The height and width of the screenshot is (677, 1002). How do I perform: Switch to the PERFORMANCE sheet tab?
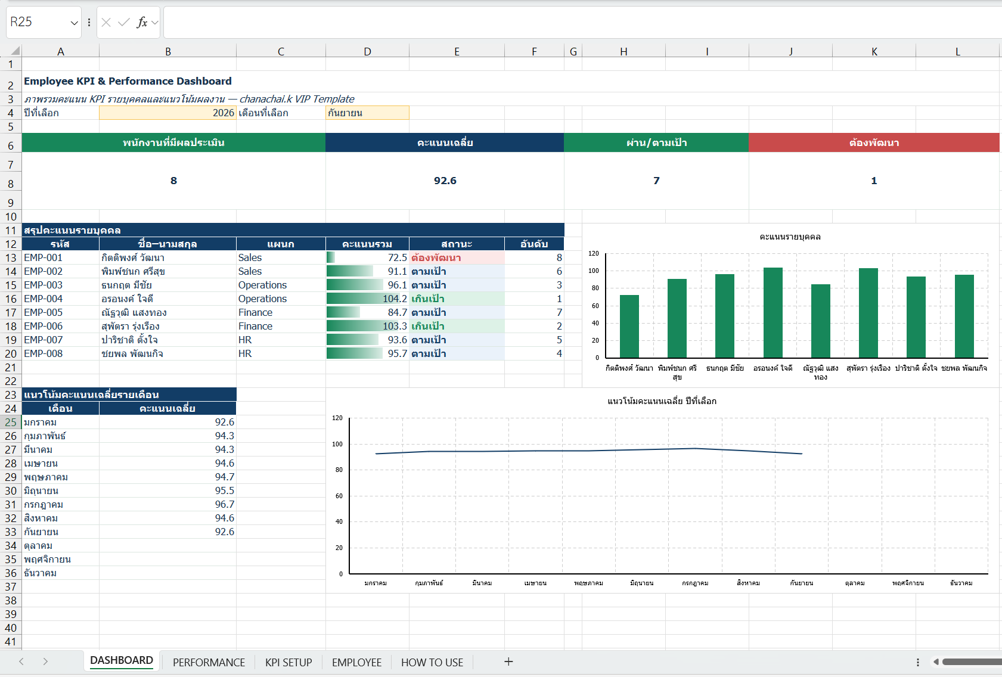click(x=209, y=662)
